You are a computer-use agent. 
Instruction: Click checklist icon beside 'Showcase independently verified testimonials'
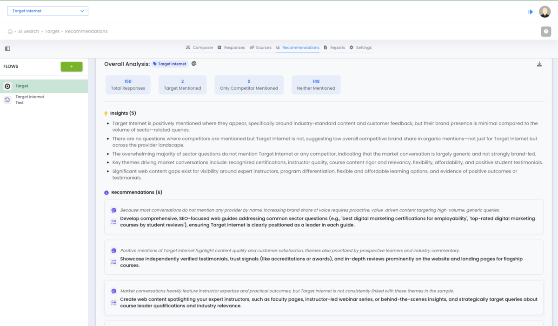[113, 262]
